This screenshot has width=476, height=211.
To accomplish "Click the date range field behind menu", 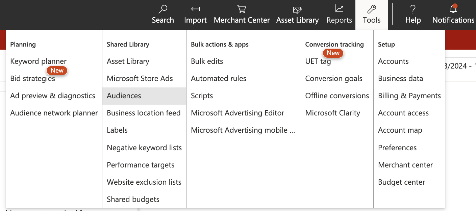I will pyautogui.click(x=461, y=65).
